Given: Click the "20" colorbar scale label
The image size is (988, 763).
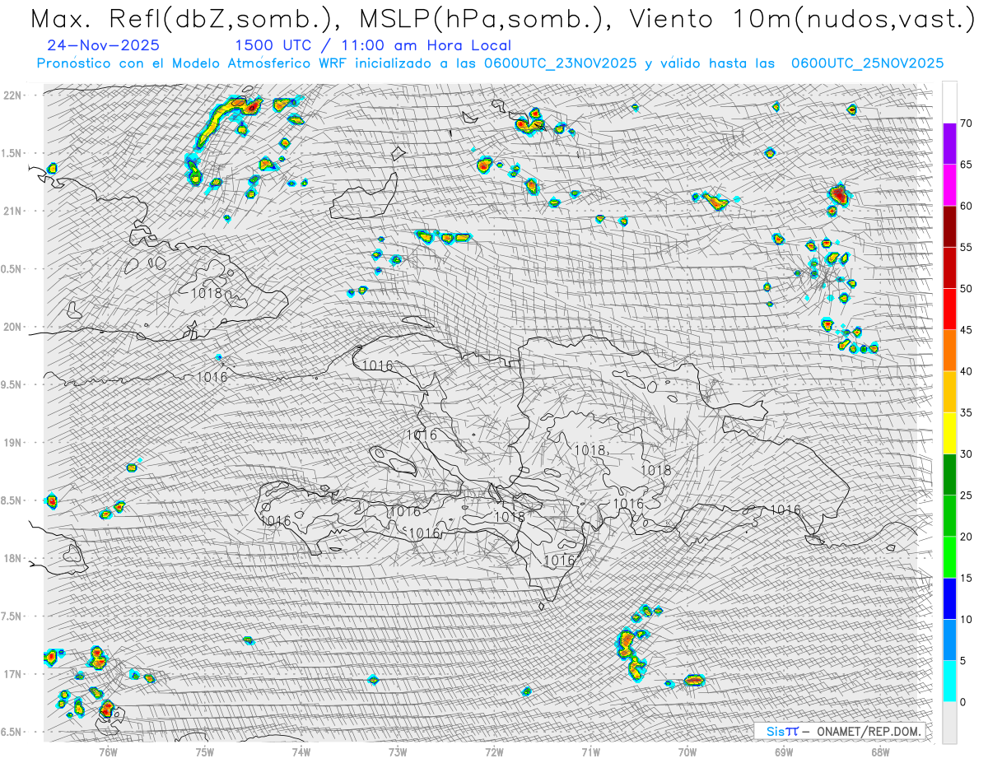Looking at the screenshot, I should (967, 537).
